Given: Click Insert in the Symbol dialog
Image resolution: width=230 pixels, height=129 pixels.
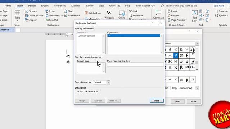Looking at the screenshot, I should [x=178, y=101].
